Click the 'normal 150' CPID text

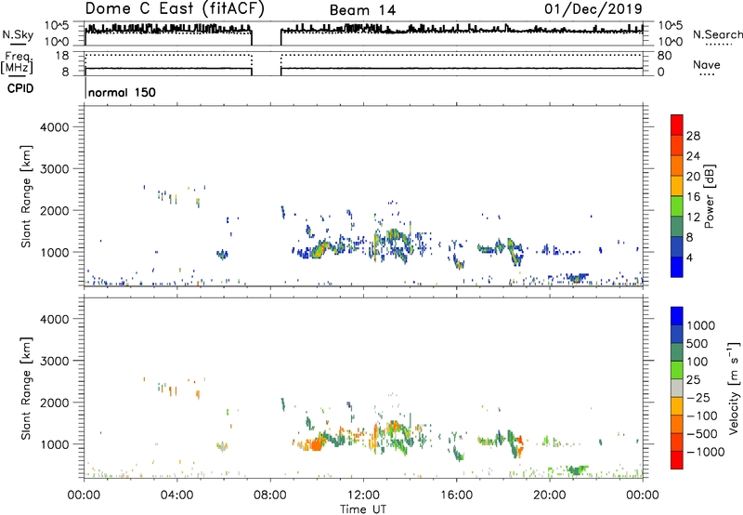[x=122, y=92]
